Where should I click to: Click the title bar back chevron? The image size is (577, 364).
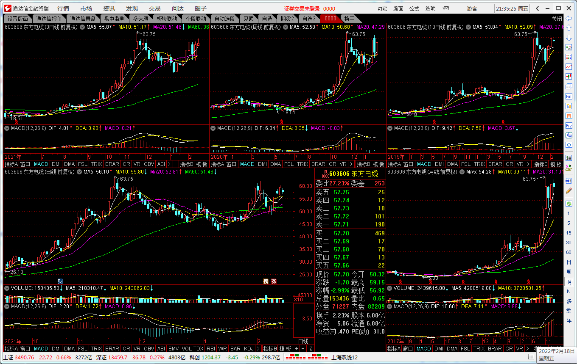tap(538, 8)
